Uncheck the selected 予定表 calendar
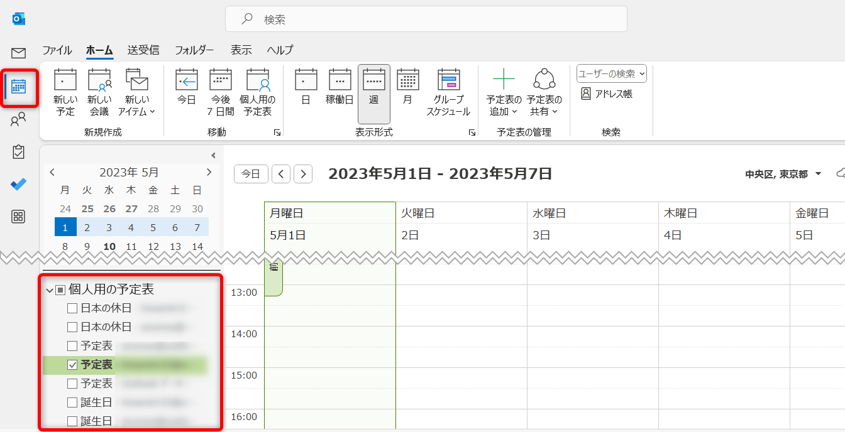The image size is (845, 432). [72, 365]
